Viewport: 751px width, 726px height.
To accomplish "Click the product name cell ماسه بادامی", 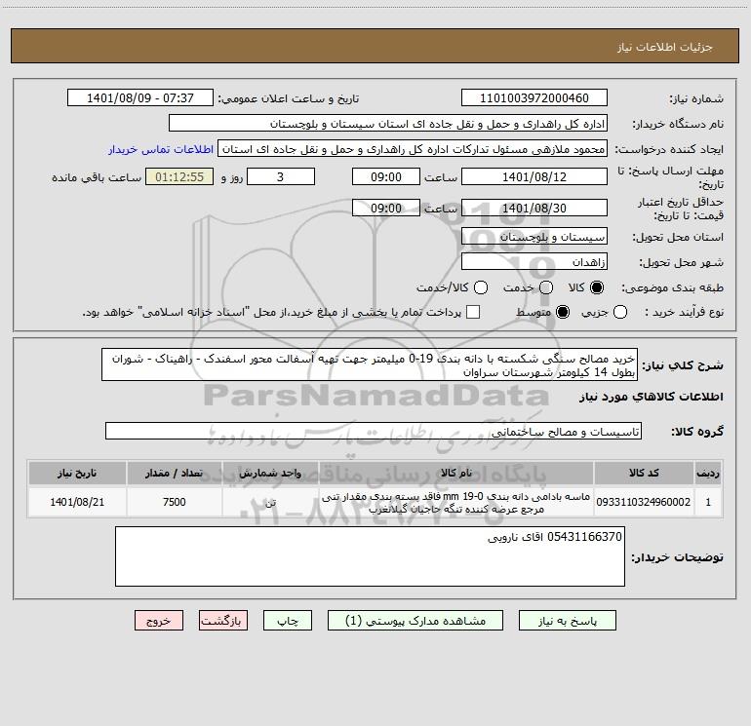I will (x=456, y=502).
